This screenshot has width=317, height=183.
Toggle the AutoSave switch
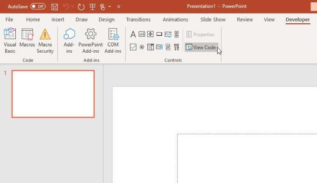point(38,7)
